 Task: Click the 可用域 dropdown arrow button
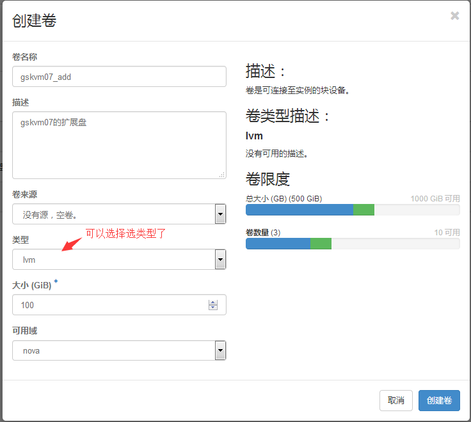[x=220, y=350]
